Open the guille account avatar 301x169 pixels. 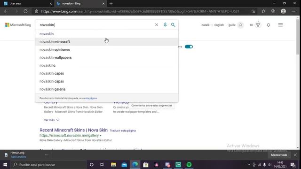[240, 25]
